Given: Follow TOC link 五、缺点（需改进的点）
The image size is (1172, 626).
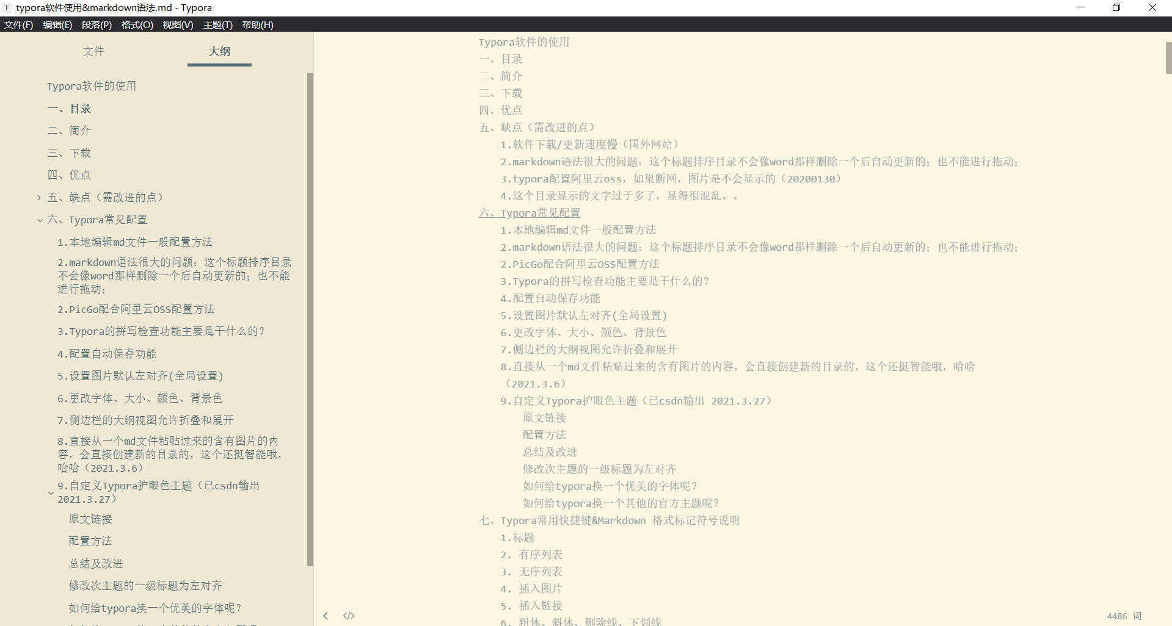Looking at the screenshot, I should click(x=537, y=128).
